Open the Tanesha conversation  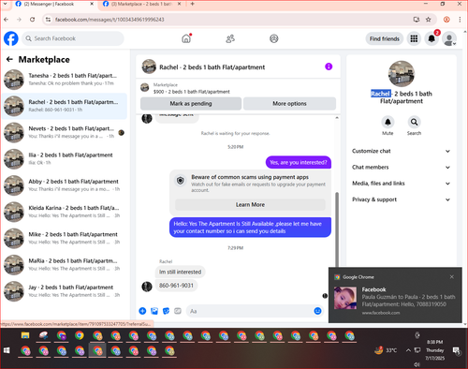pyautogui.click(x=65, y=80)
